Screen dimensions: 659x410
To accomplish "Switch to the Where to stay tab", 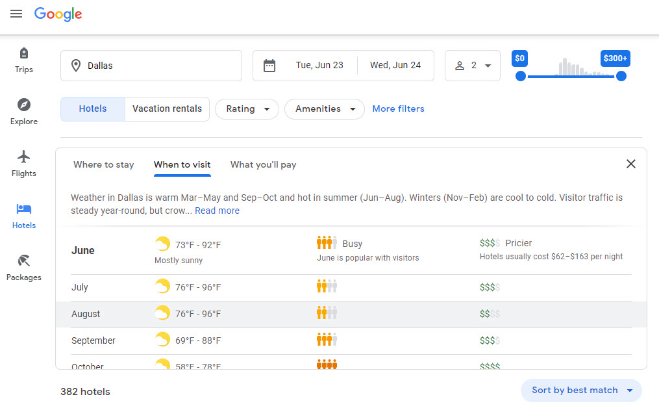I will point(104,164).
